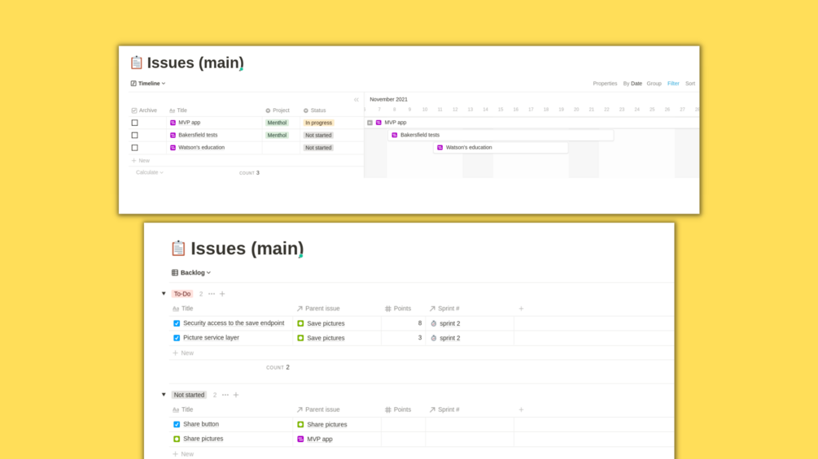
Task: Click the green icon beside Share pictures title
Action: pos(177,439)
